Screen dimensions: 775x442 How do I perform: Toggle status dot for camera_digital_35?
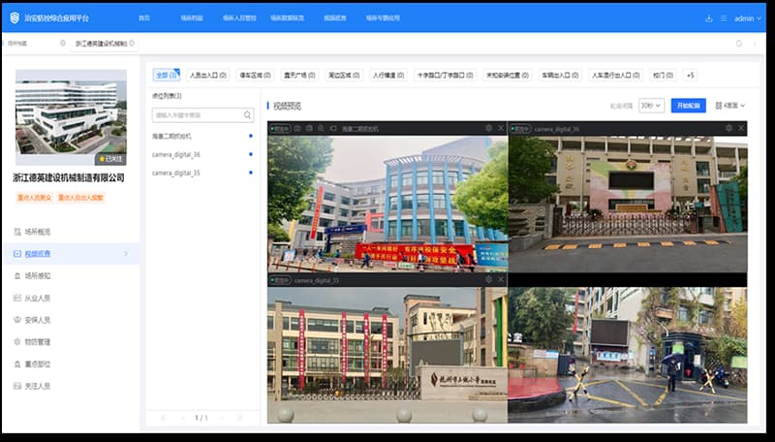click(251, 173)
